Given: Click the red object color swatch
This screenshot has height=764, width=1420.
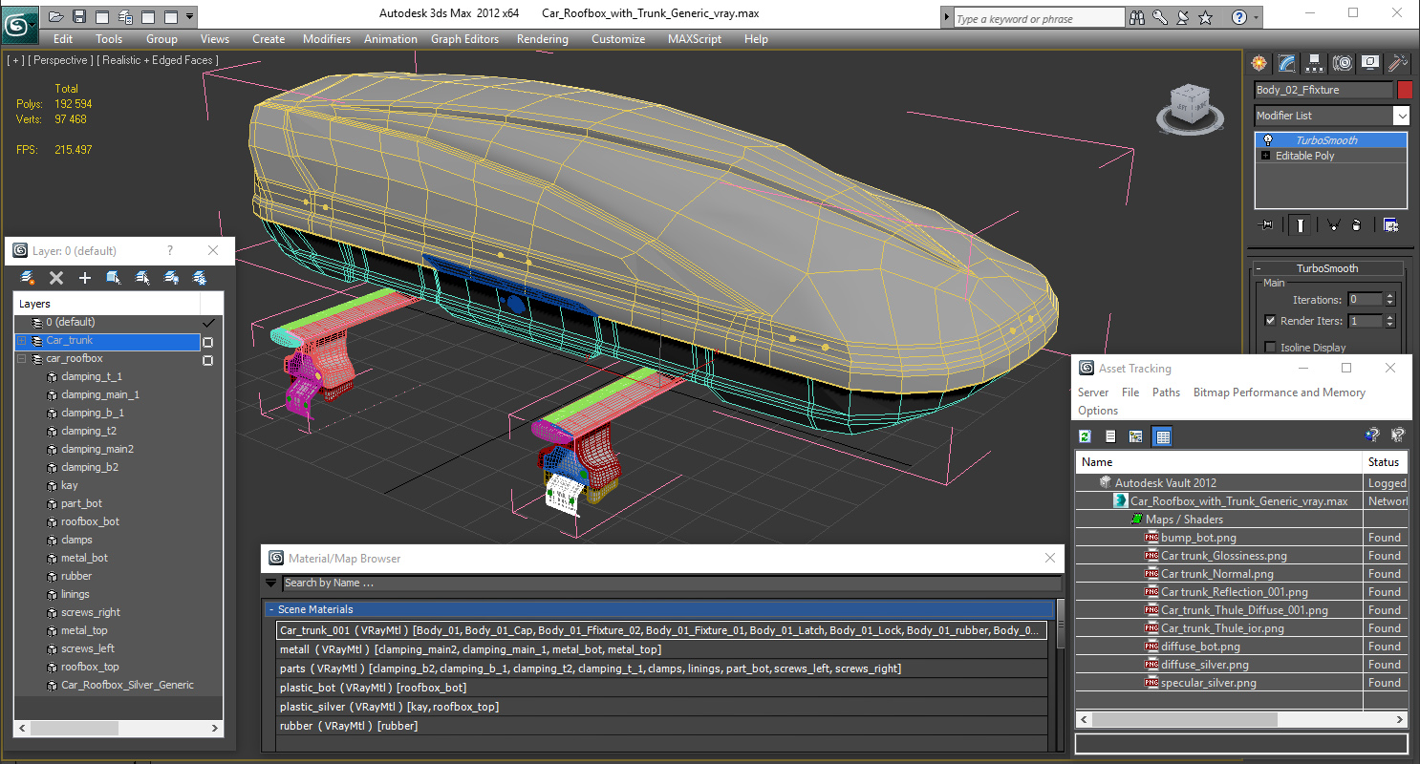Looking at the screenshot, I should 1404,90.
